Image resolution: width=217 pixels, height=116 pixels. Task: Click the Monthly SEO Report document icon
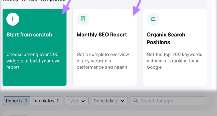point(83,19)
